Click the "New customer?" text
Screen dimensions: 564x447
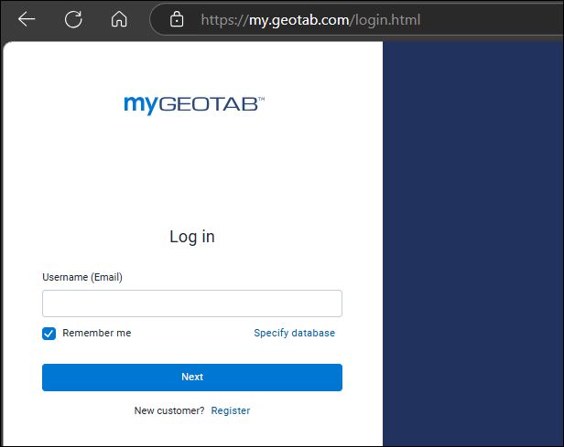tap(169, 410)
